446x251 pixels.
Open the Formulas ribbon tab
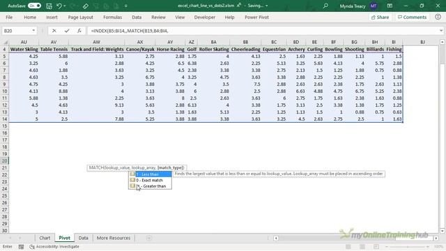pyautogui.click(x=112, y=17)
